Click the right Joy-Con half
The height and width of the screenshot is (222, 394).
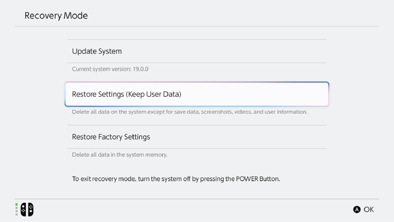tap(30, 209)
